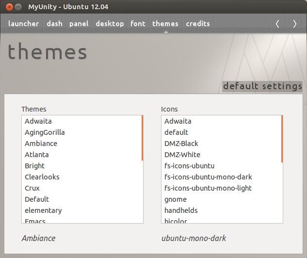Select fs-icons-ubuntu-mono-dark icons
The width and height of the screenshot is (307, 258).
pyautogui.click(x=221, y=177)
